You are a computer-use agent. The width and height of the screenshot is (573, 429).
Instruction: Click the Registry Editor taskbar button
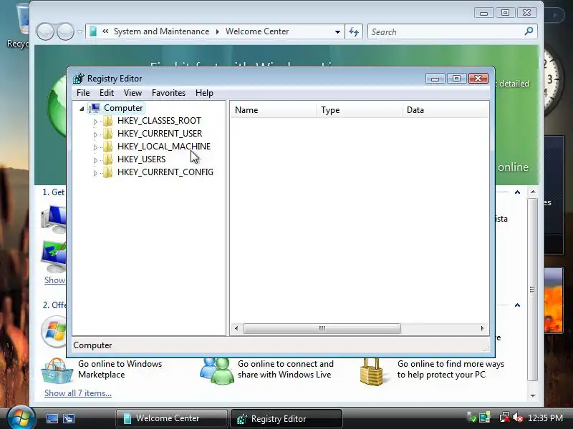click(x=286, y=419)
